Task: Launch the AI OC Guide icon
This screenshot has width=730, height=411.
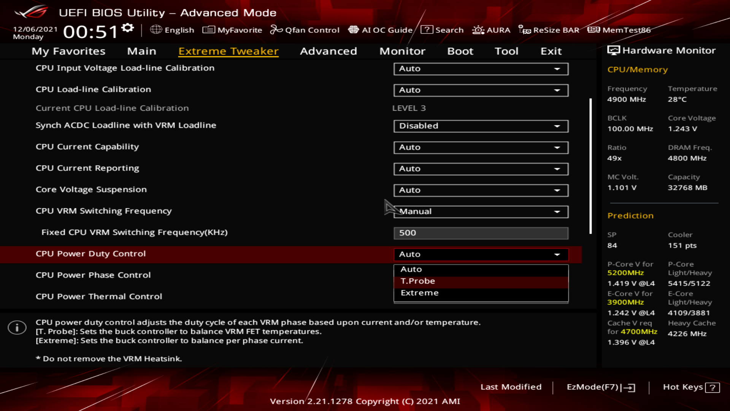Action: (x=353, y=30)
